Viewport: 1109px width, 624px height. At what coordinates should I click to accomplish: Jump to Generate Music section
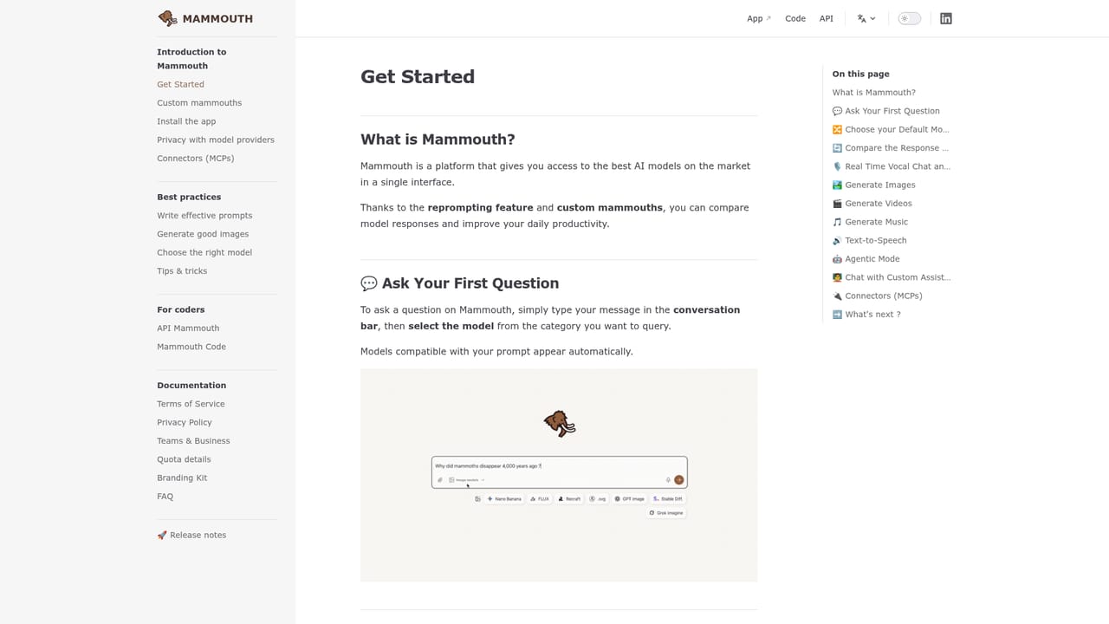coord(871,222)
